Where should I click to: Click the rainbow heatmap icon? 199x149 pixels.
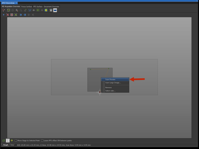(46, 10)
